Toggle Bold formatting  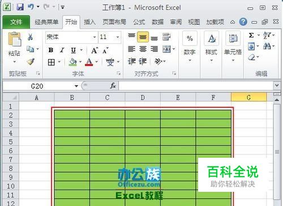click(x=51, y=51)
